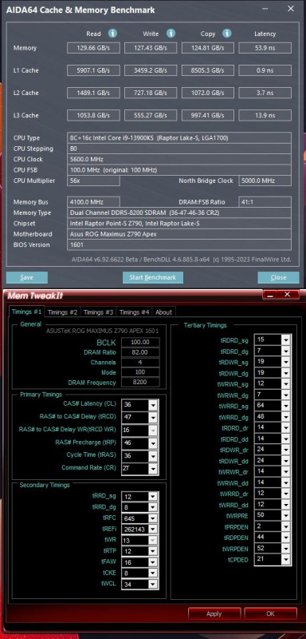Click the Read info icon
306x639 pixels.
(x=112, y=34)
